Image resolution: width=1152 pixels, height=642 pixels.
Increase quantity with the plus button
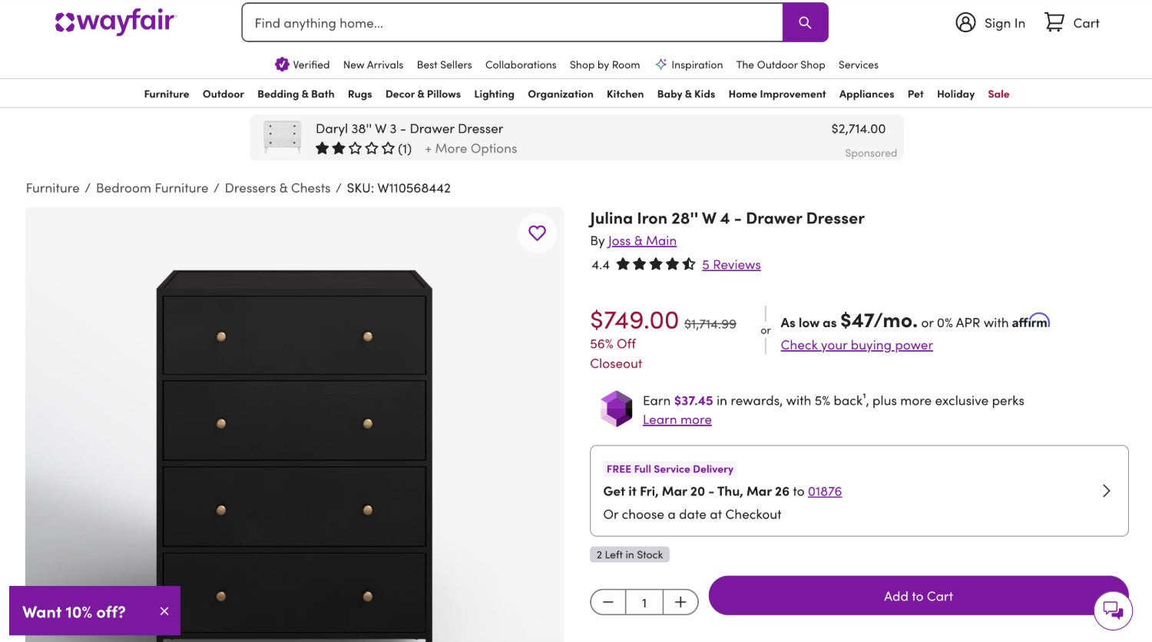pyautogui.click(x=680, y=602)
